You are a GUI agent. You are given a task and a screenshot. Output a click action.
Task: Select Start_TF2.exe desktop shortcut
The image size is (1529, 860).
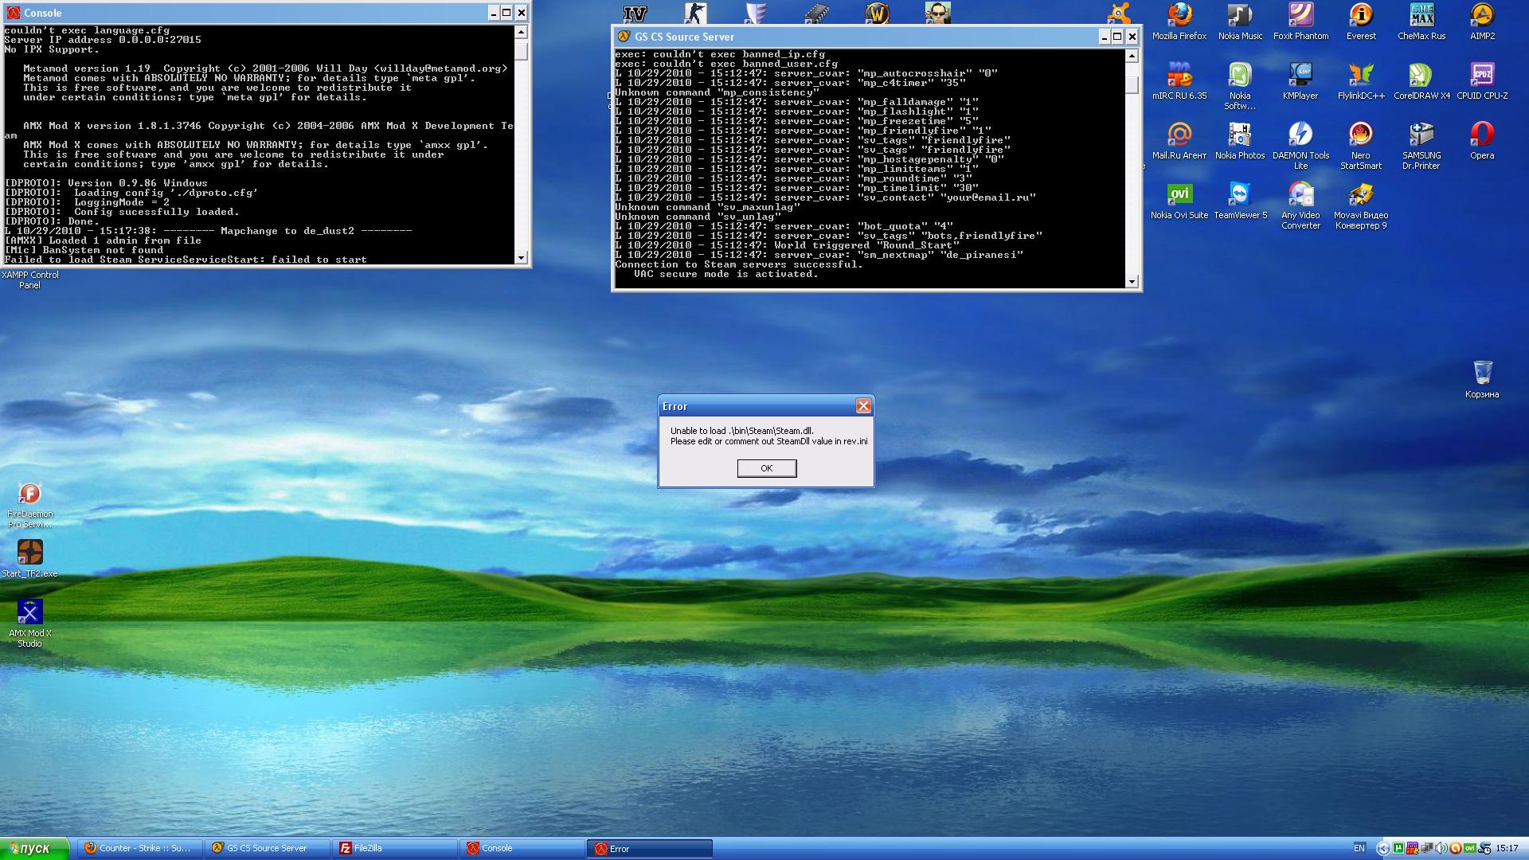coord(29,558)
